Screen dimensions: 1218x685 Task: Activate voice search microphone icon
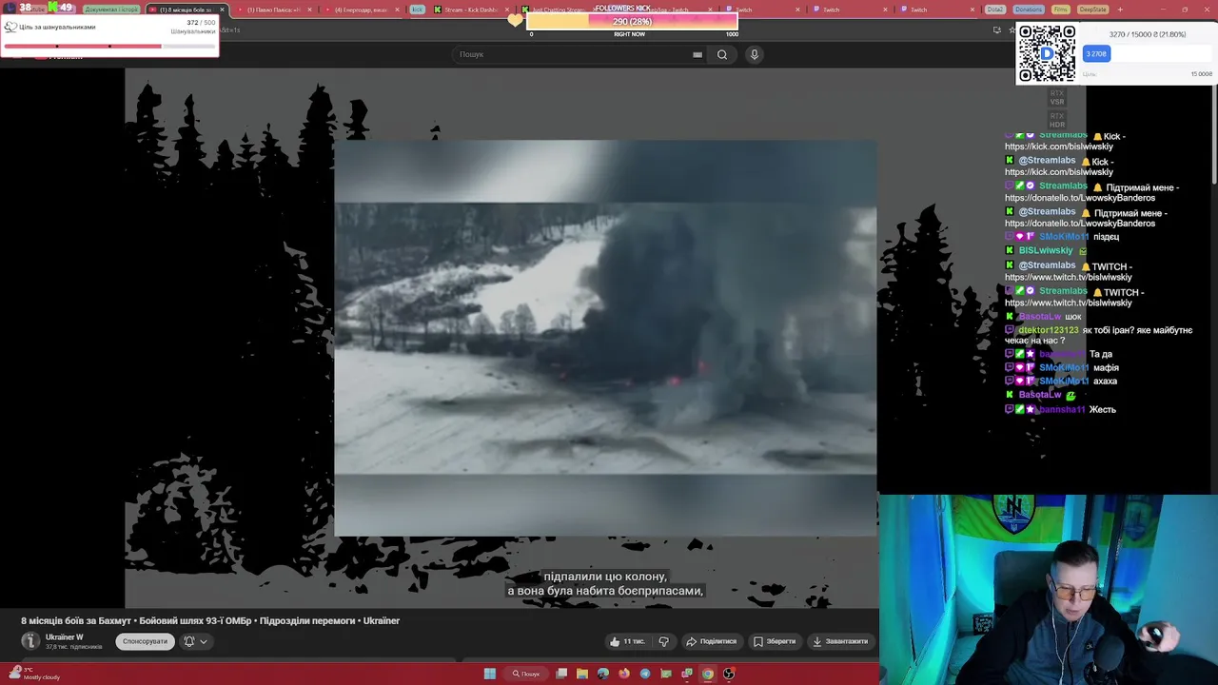click(755, 54)
